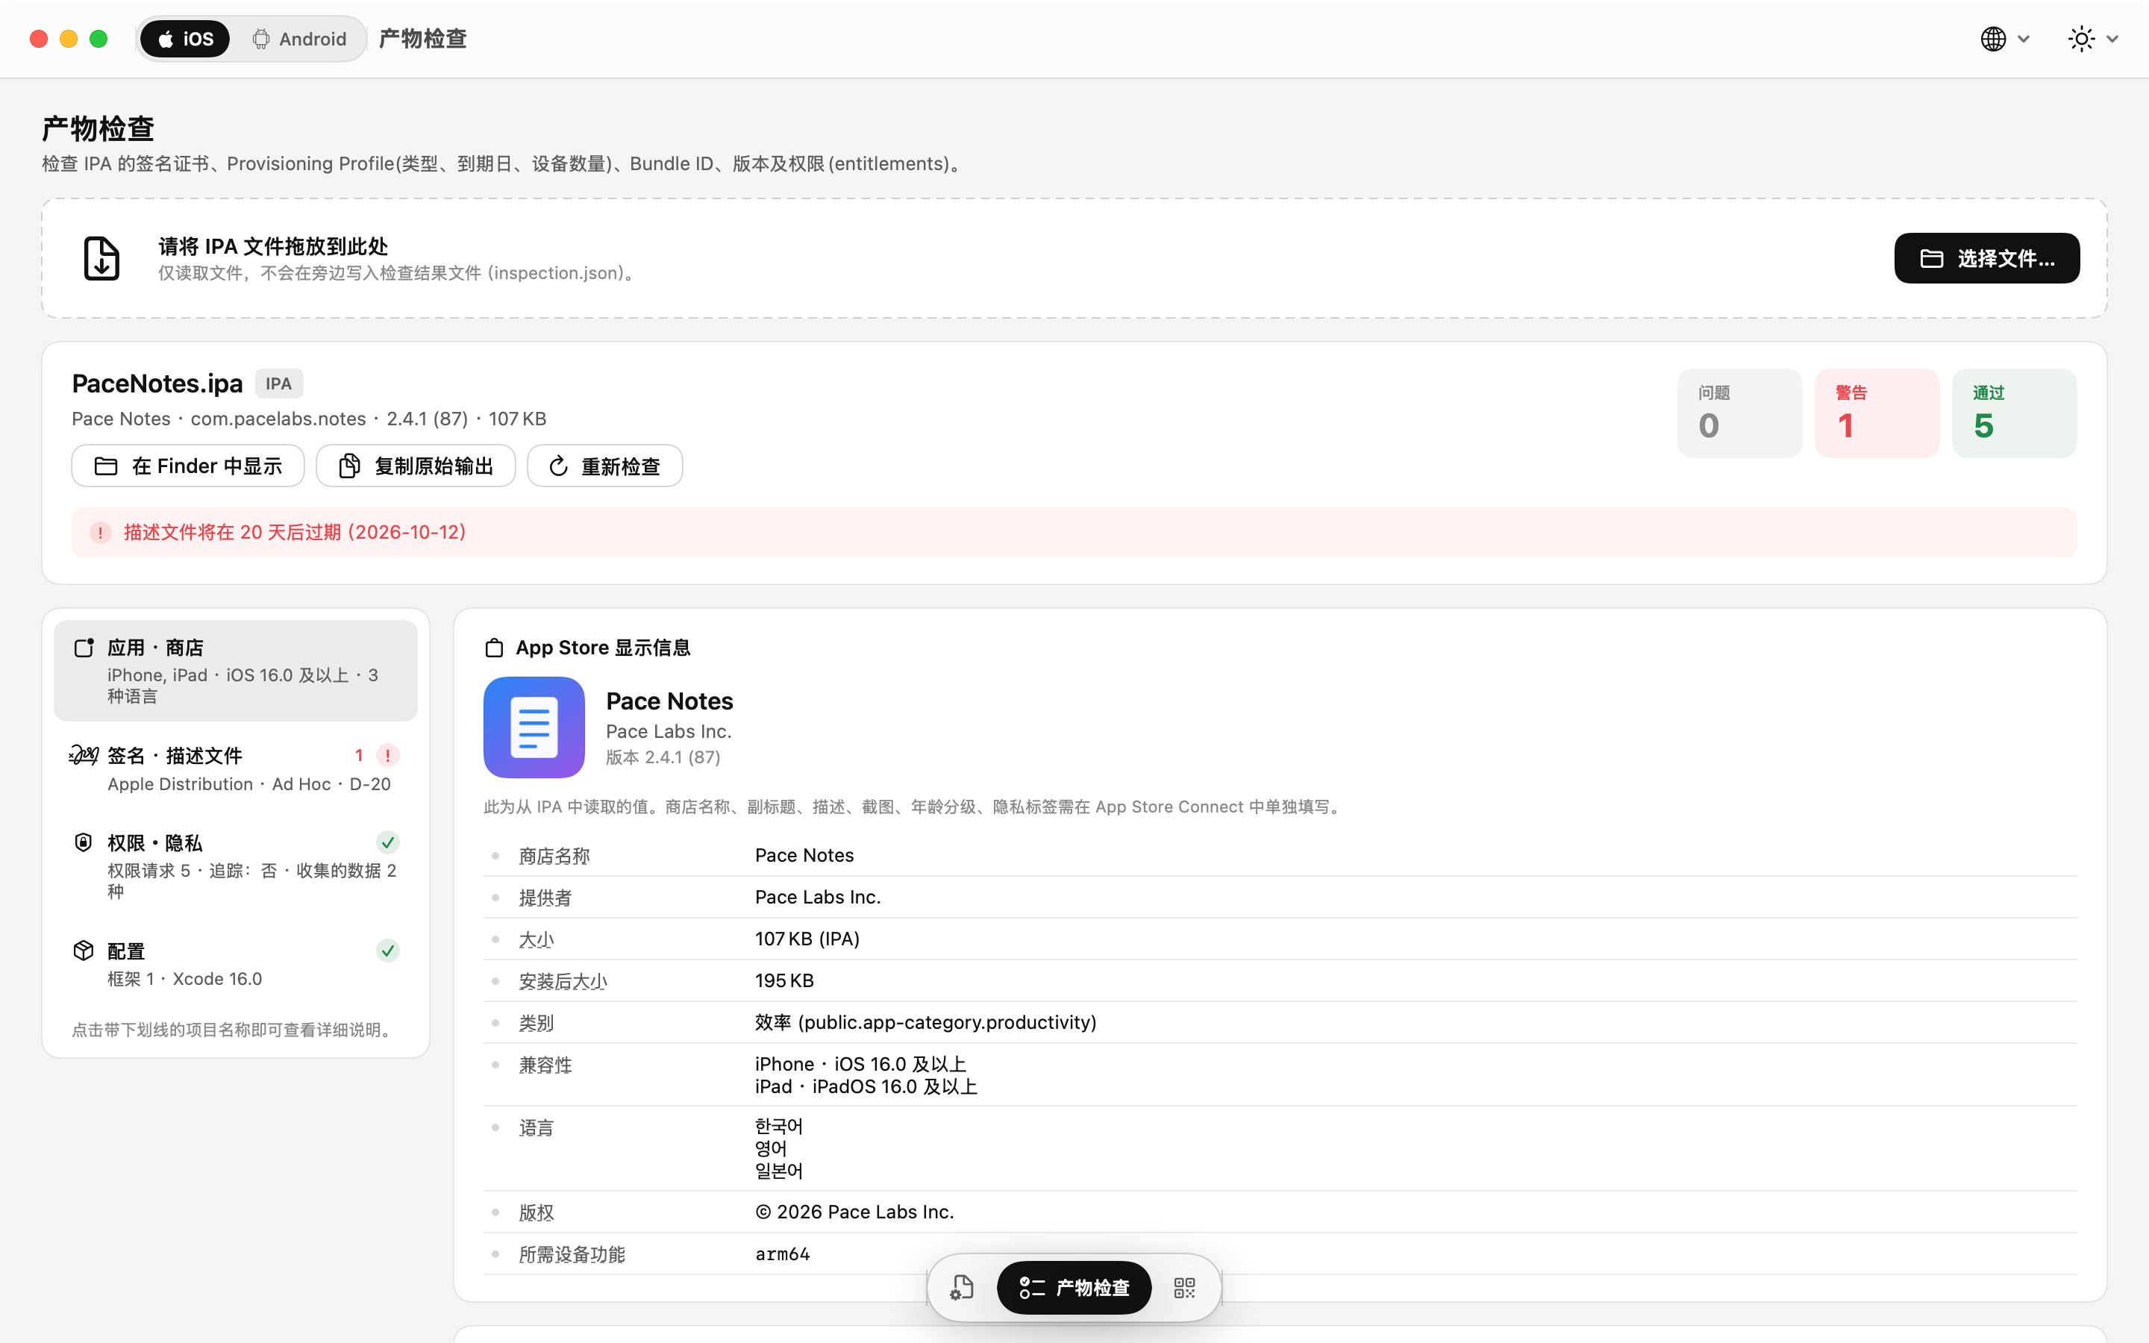Click green check badge on 配置
2149x1343 pixels.
tap(388, 951)
